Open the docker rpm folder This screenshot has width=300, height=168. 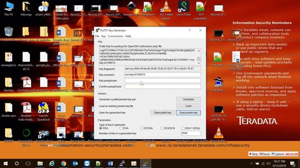point(8,110)
